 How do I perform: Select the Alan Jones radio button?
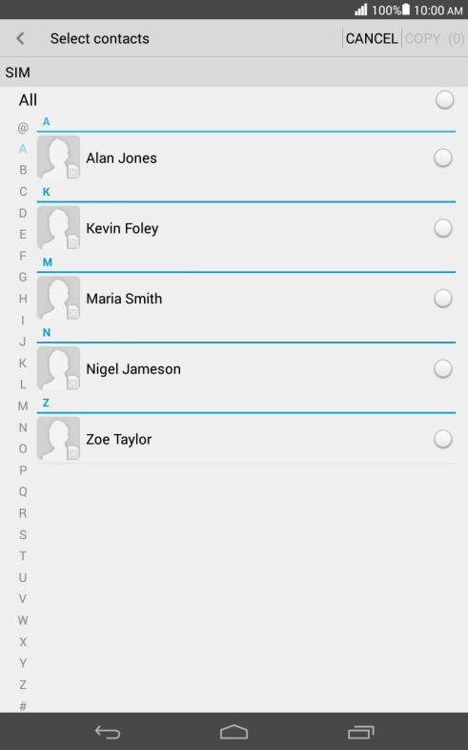coord(443,157)
